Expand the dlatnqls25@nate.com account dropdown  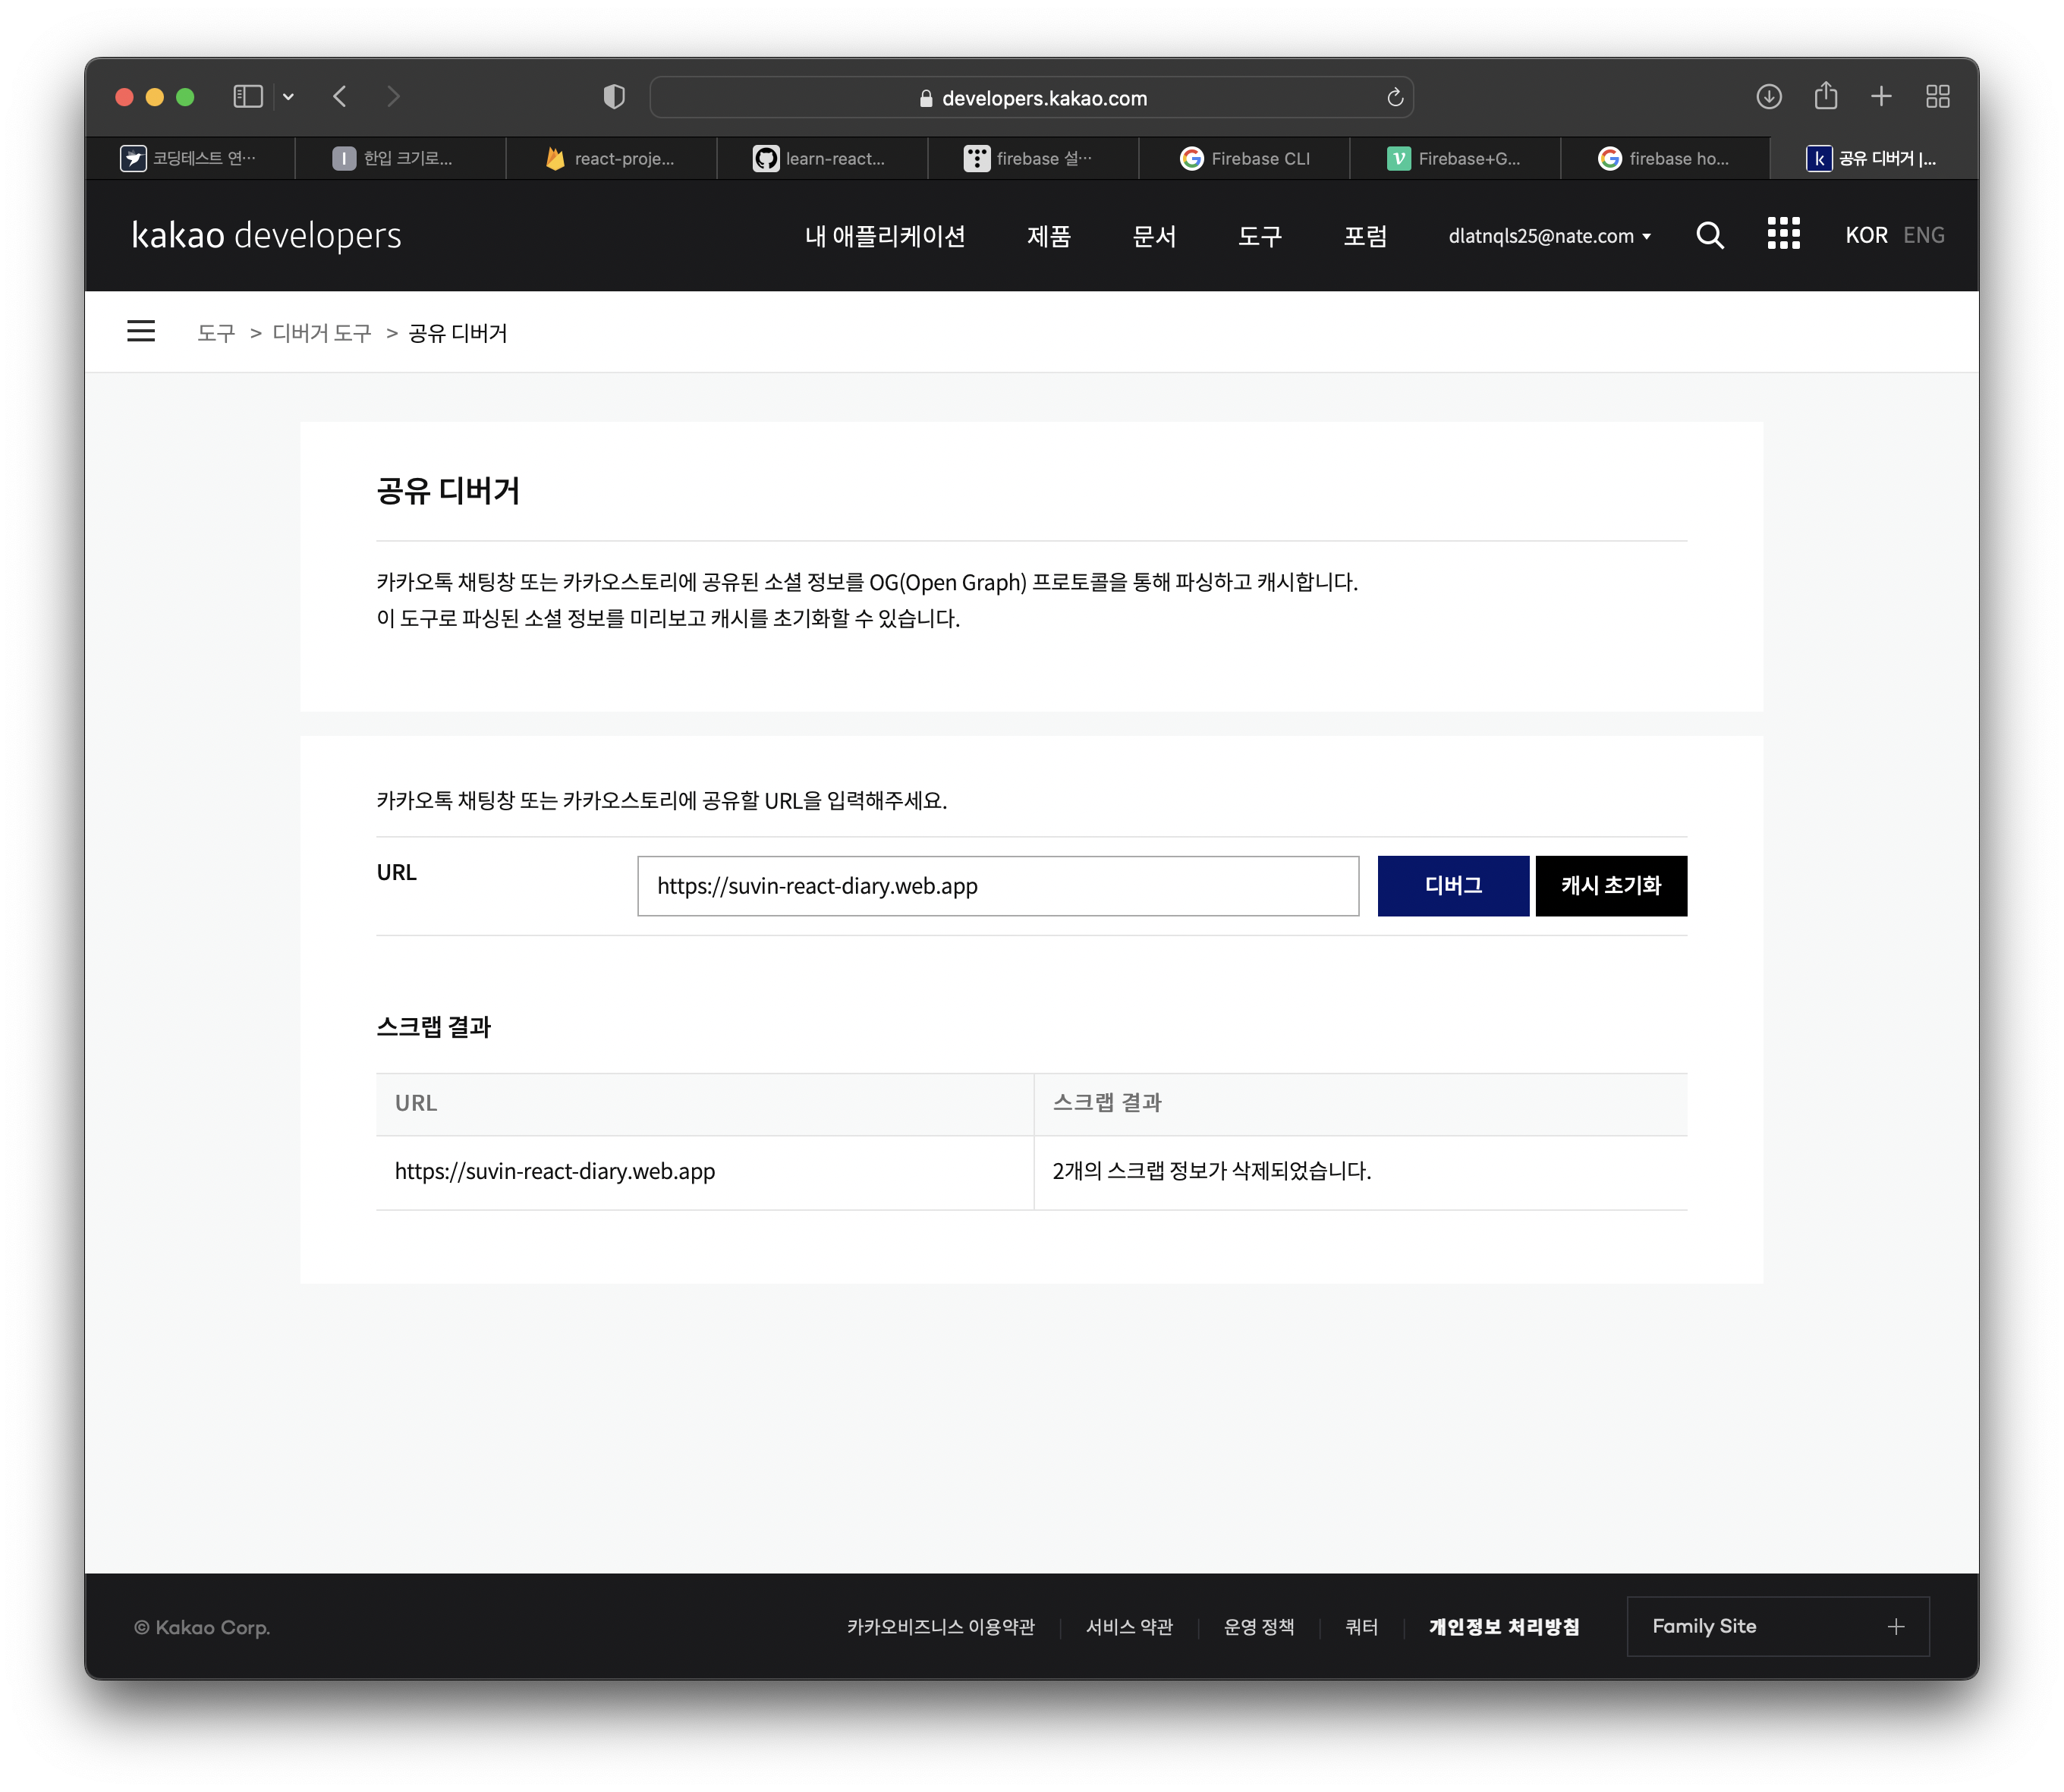pyautogui.click(x=1549, y=237)
